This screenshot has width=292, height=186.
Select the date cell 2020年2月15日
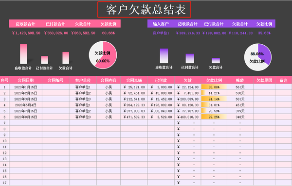click(26, 93)
